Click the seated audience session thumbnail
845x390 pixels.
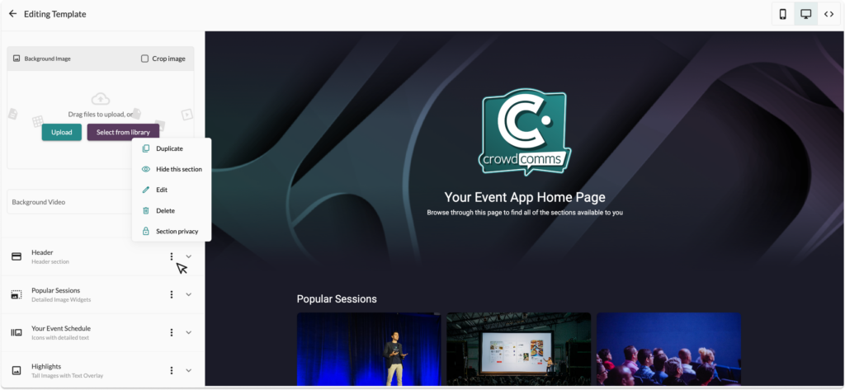668,349
